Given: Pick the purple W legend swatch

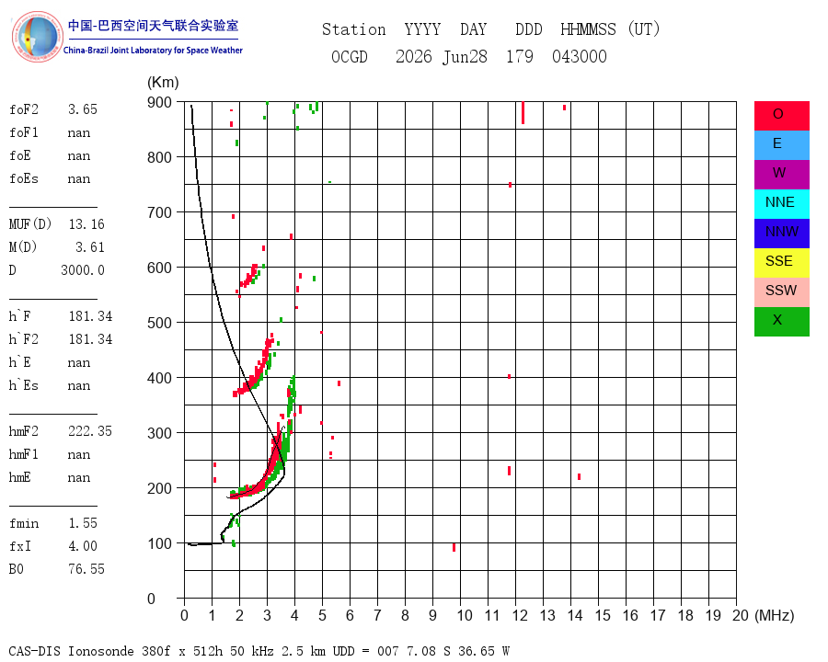Looking at the screenshot, I should tap(781, 174).
